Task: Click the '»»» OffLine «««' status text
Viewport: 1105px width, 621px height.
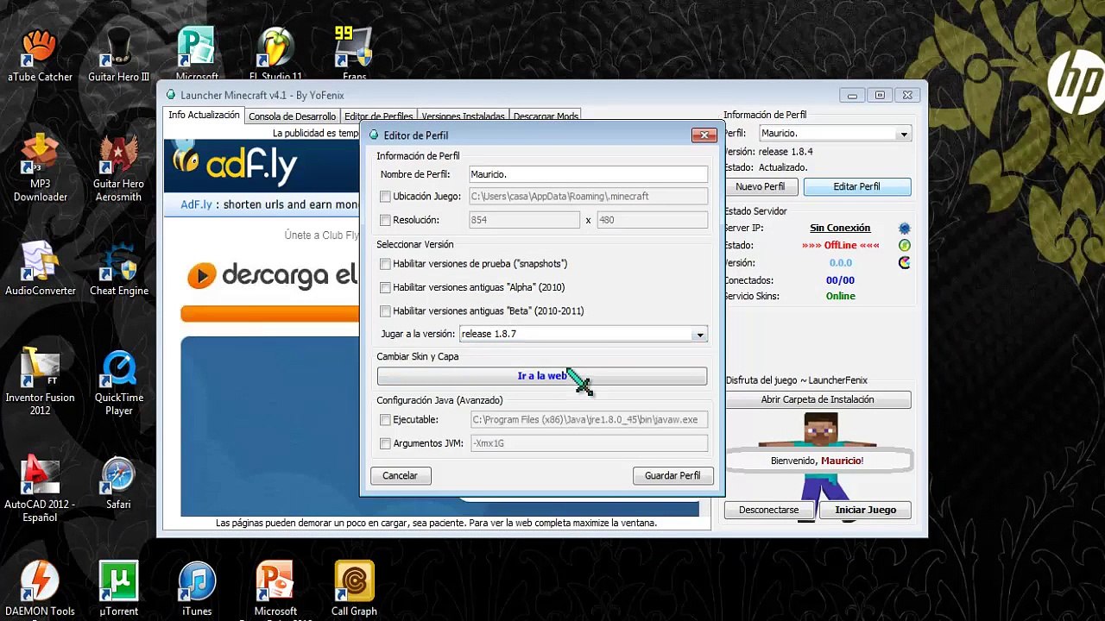Action: tap(840, 246)
